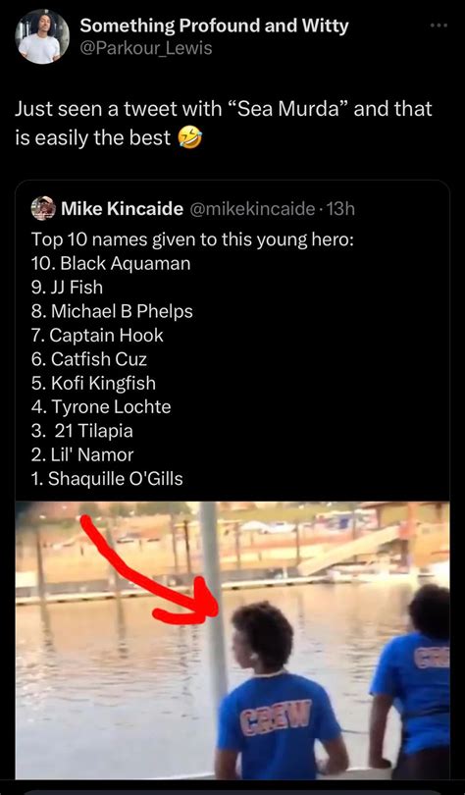The width and height of the screenshot is (465, 795).
Task: Tap Mike Kincaide's small avatar
Action: [43, 208]
